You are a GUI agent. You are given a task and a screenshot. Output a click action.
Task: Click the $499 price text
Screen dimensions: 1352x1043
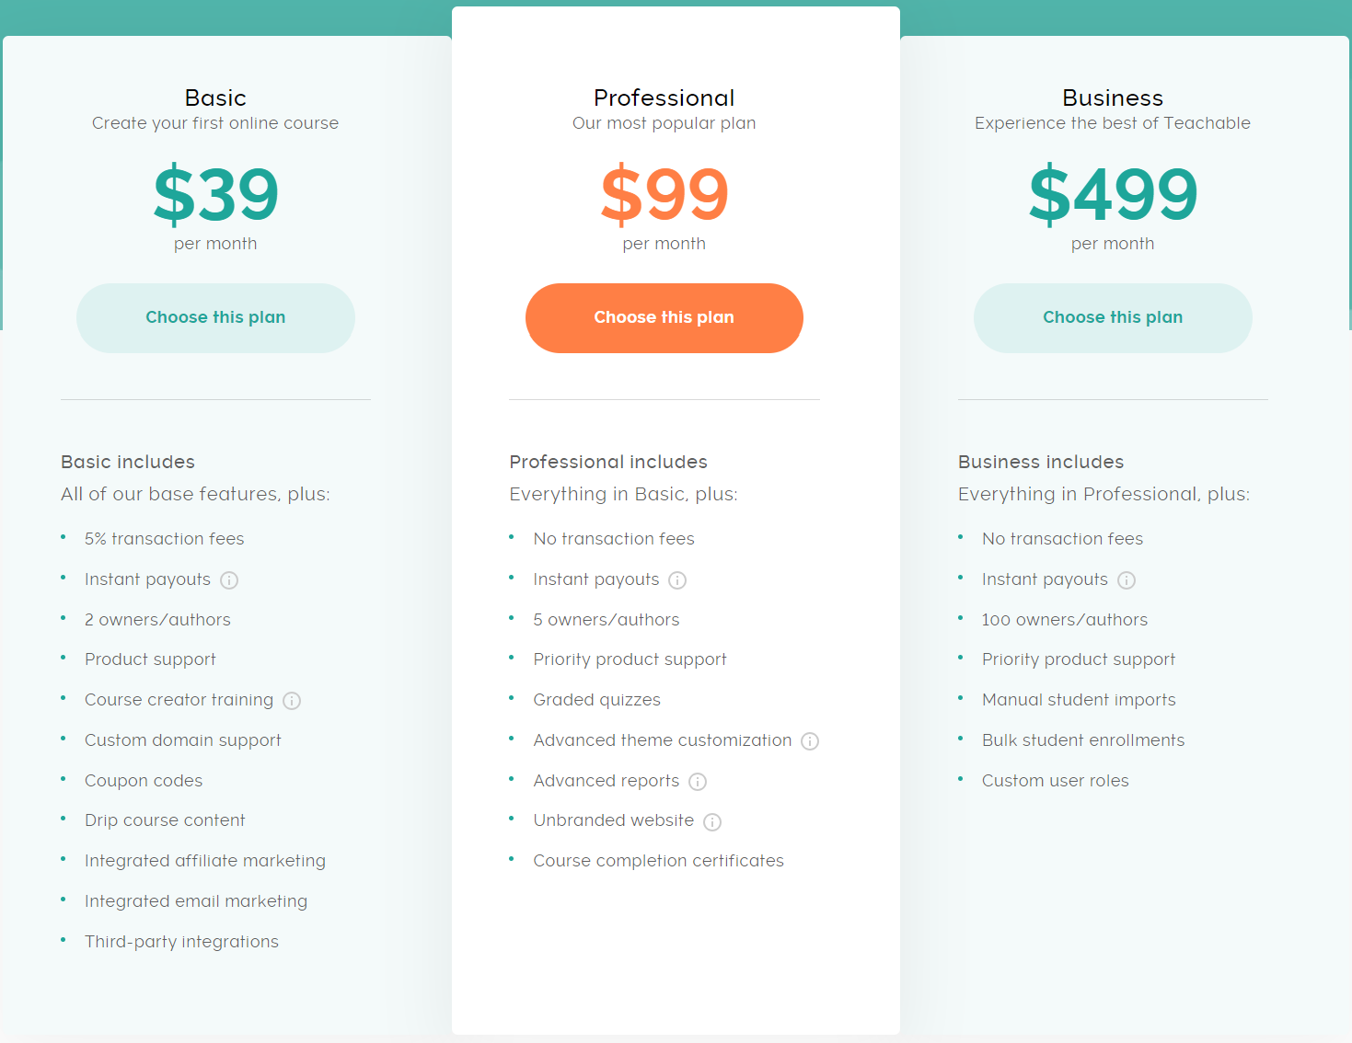point(1113,194)
